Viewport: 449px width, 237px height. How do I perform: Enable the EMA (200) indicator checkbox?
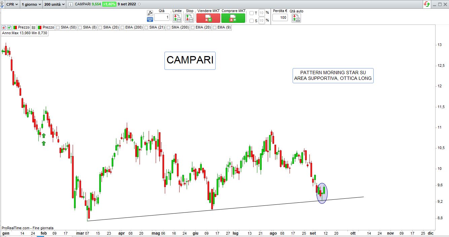pos(122,27)
